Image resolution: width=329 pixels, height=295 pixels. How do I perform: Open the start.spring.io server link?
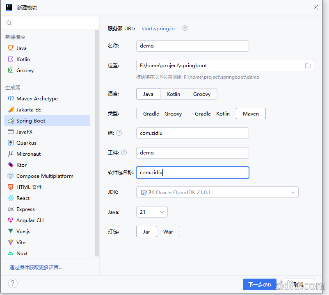point(158,29)
